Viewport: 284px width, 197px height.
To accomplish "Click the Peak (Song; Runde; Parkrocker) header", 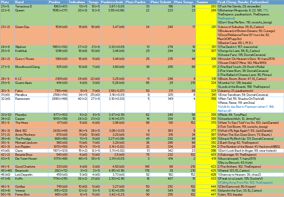I will coord(250,2).
